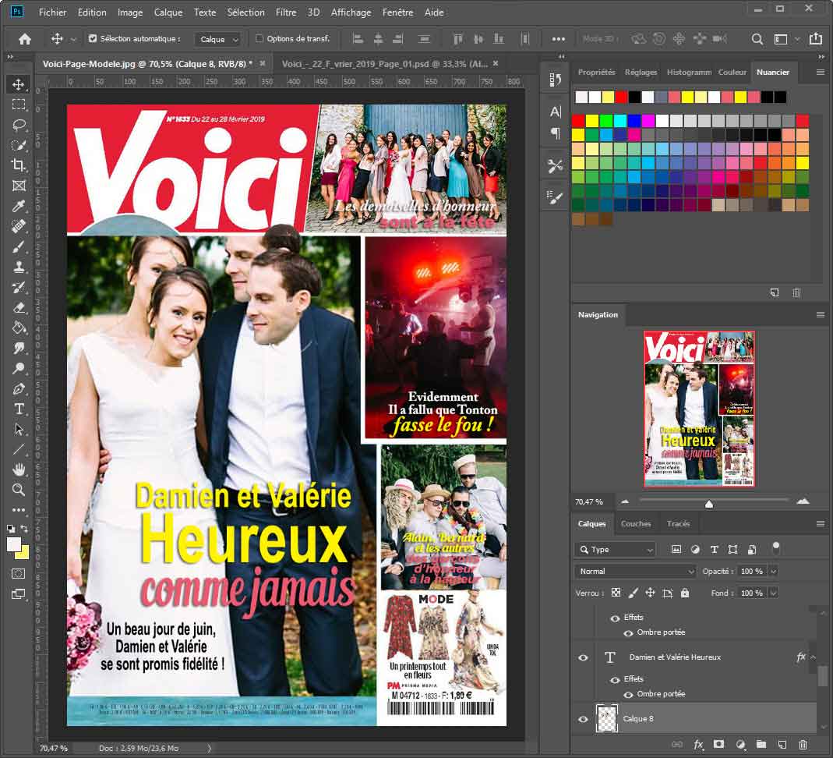Open the Nuancier panel menu
This screenshot has height=758, width=833.
coord(820,73)
